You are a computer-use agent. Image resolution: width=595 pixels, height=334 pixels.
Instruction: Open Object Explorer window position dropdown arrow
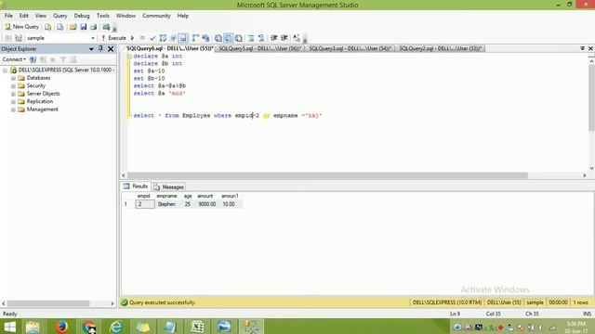[91, 49]
